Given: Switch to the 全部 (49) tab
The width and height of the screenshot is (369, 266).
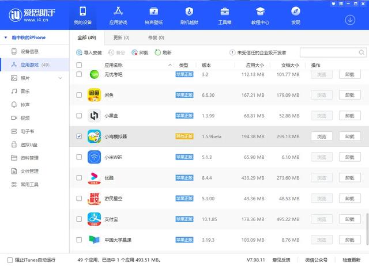Looking at the screenshot, I should 87,37.
